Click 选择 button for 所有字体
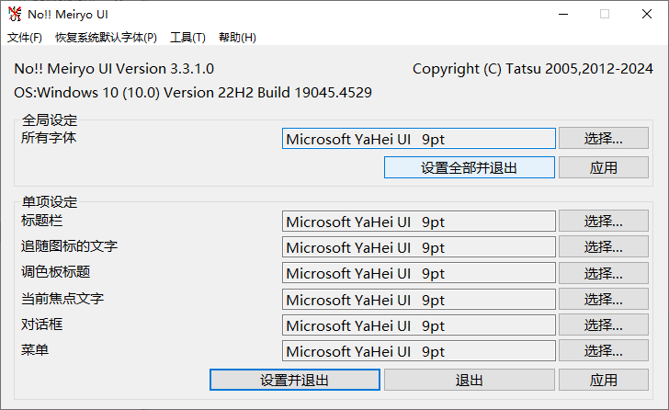The width and height of the screenshot is (669, 410). 603,139
